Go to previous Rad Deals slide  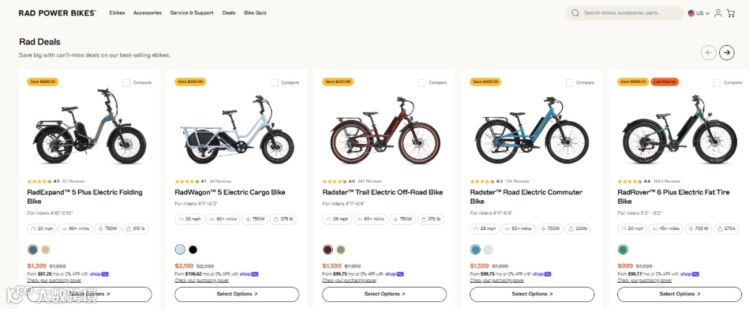[x=708, y=52]
